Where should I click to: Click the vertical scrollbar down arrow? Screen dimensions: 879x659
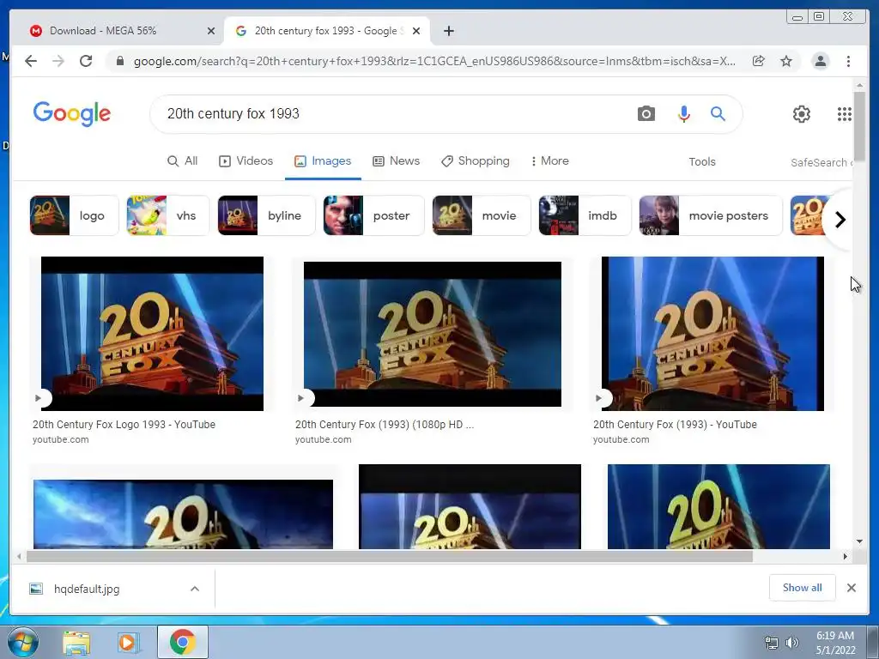coord(859,541)
